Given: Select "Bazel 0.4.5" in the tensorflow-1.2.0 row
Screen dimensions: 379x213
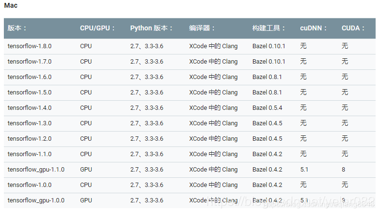Looking at the screenshot, I should click(267, 139).
